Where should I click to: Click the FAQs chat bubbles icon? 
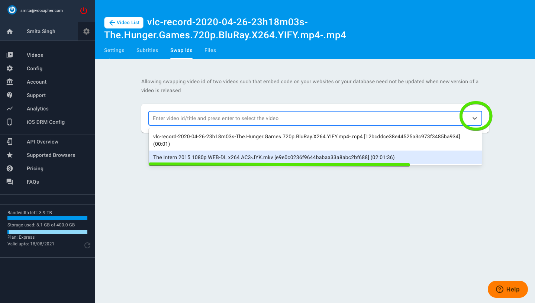pos(10,182)
